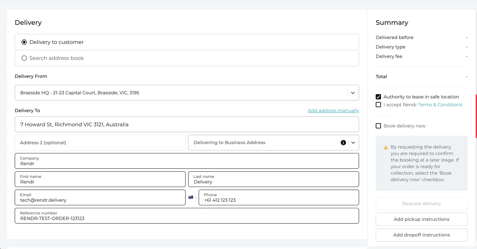Click the Request delivery button

(422, 204)
